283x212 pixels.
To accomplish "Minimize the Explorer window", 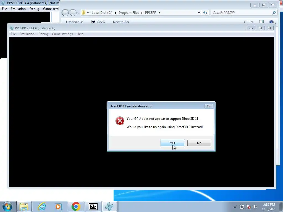I will pos(255,5).
